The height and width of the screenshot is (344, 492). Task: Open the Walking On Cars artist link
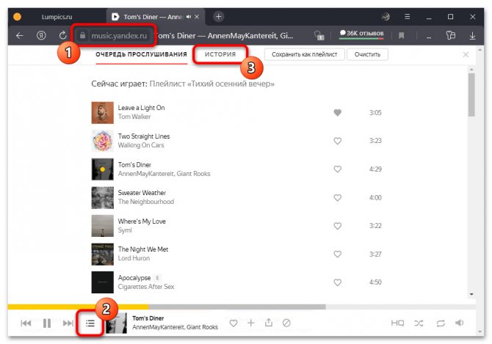141,145
